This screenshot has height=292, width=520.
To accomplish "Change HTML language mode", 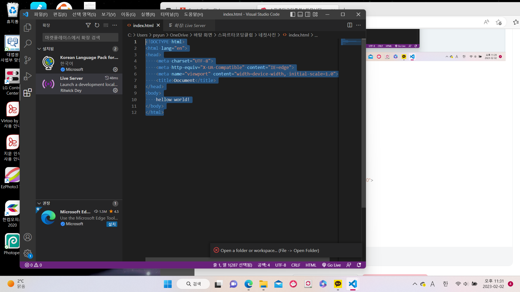I will coord(311,265).
